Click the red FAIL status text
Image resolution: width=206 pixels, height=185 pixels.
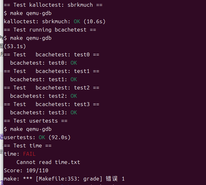coord(29,154)
